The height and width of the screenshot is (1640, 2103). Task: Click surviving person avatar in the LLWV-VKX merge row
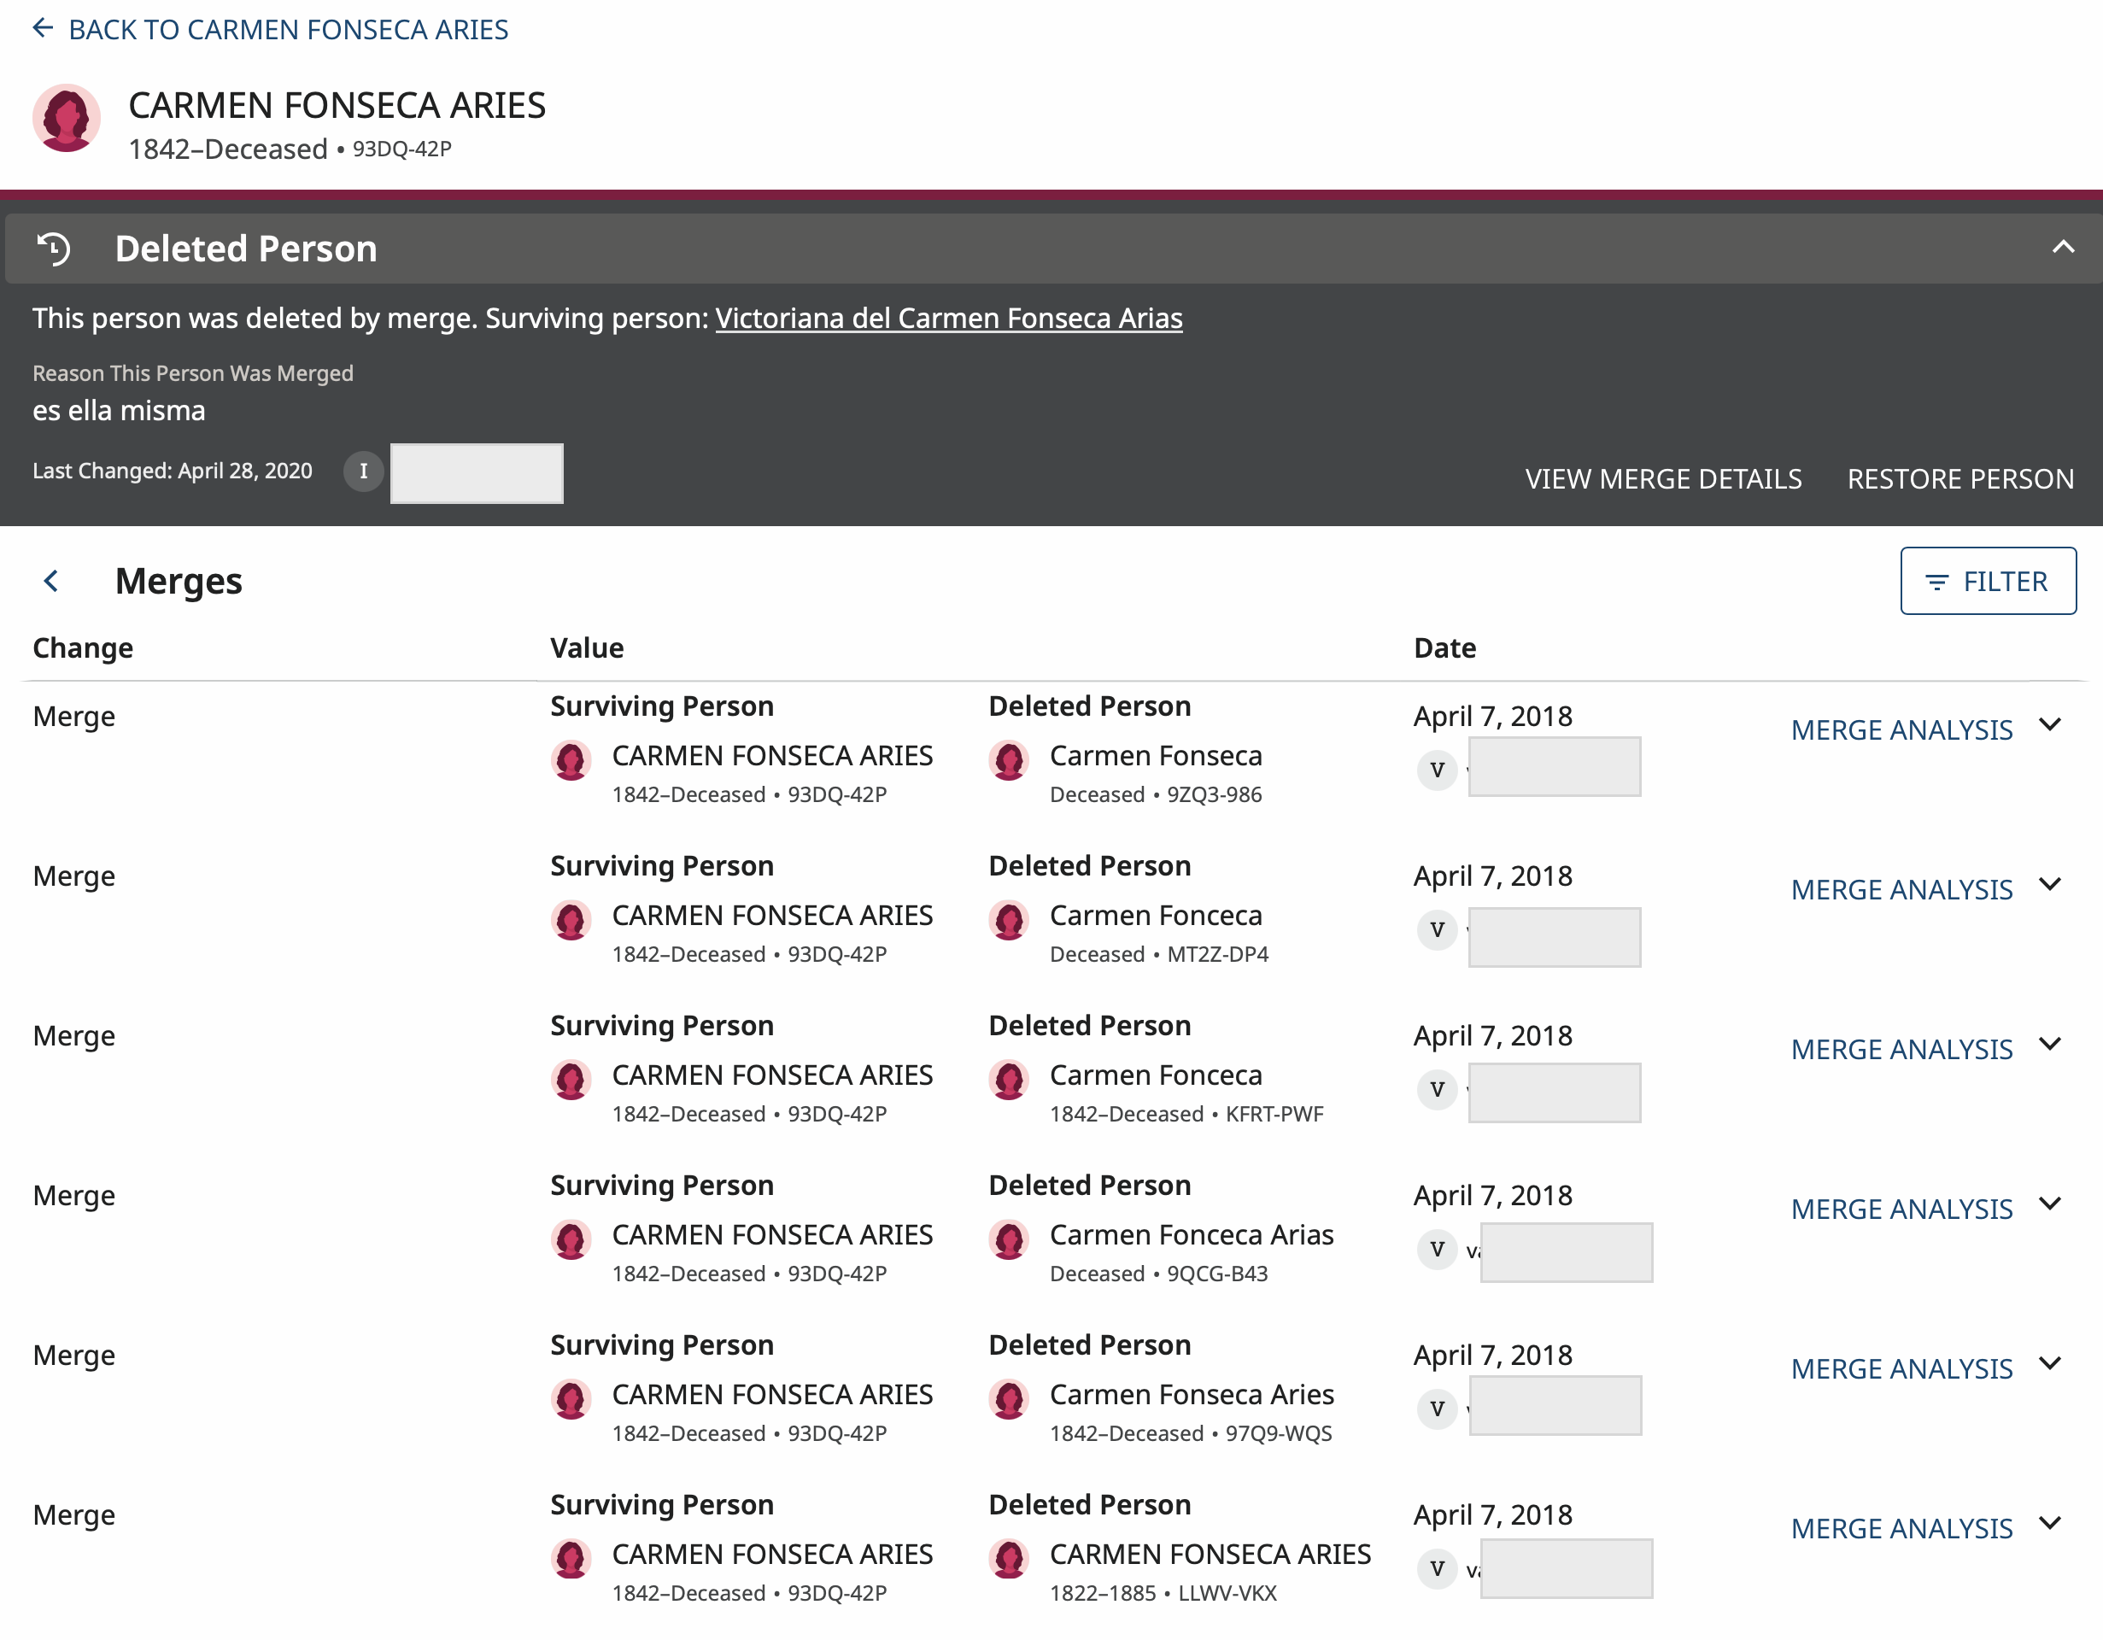tap(571, 1559)
